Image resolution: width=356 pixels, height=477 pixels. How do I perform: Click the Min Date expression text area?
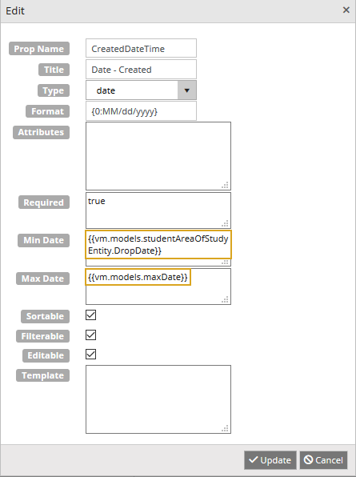158,248
